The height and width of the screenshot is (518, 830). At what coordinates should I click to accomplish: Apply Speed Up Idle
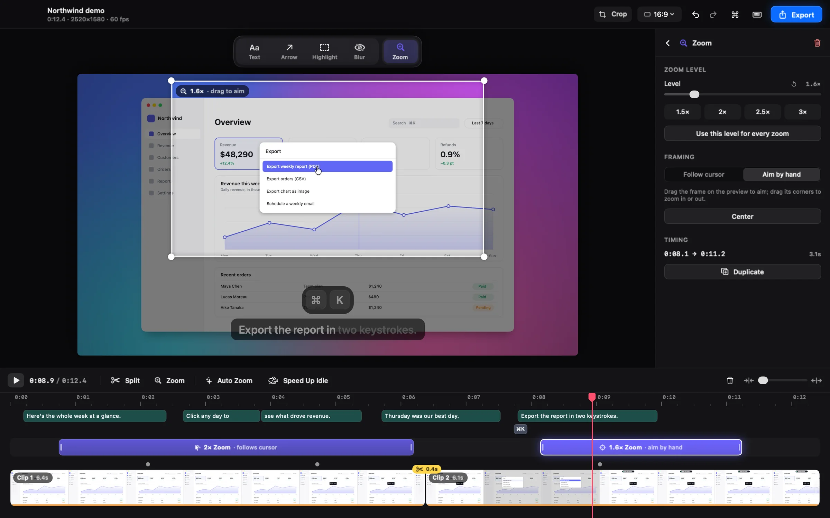(x=298, y=380)
